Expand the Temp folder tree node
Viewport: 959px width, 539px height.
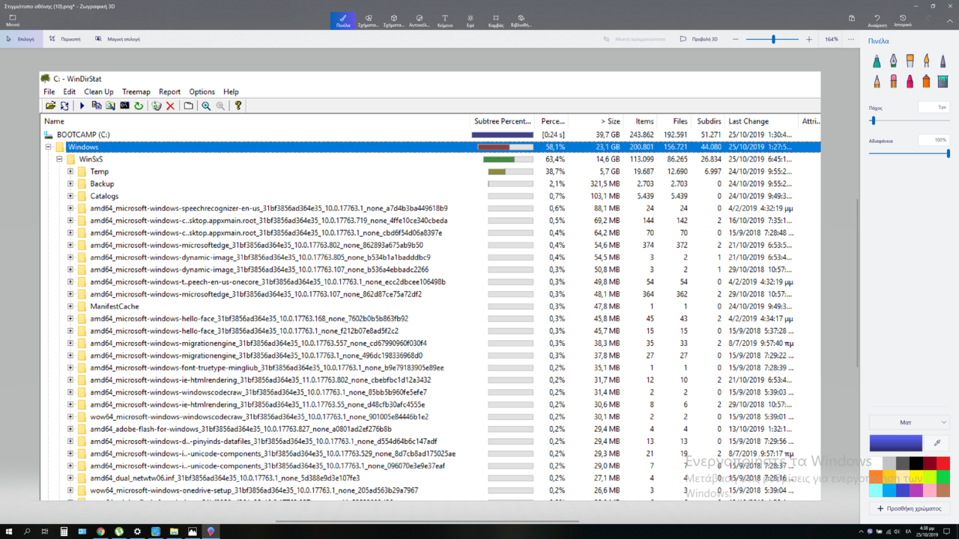tap(70, 171)
